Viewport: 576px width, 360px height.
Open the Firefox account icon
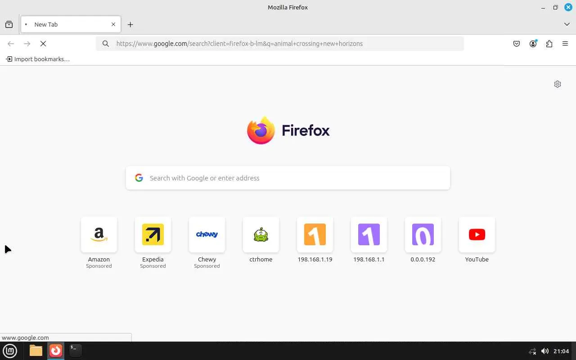click(x=533, y=44)
